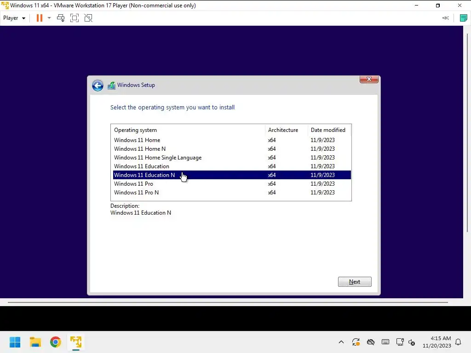
Task: Click the VMware title bar app icon
Action: click(x=5, y=6)
